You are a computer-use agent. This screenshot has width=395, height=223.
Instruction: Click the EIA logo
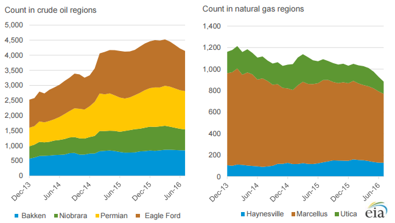coord(376,210)
